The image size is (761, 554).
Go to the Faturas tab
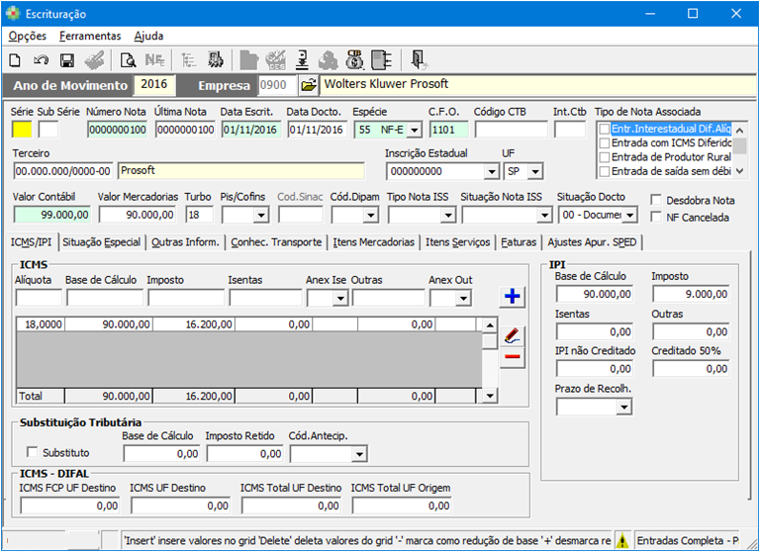519,241
